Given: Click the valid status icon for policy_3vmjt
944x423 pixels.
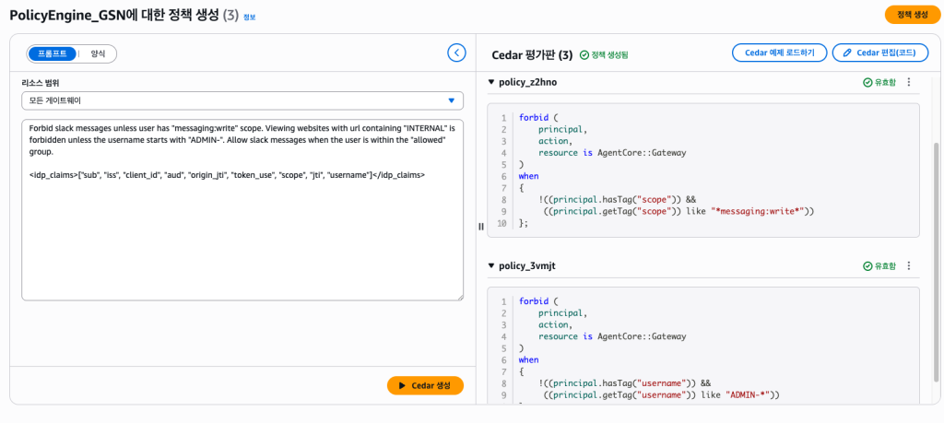Looking at the screenshot, I should tap(867, 265).
